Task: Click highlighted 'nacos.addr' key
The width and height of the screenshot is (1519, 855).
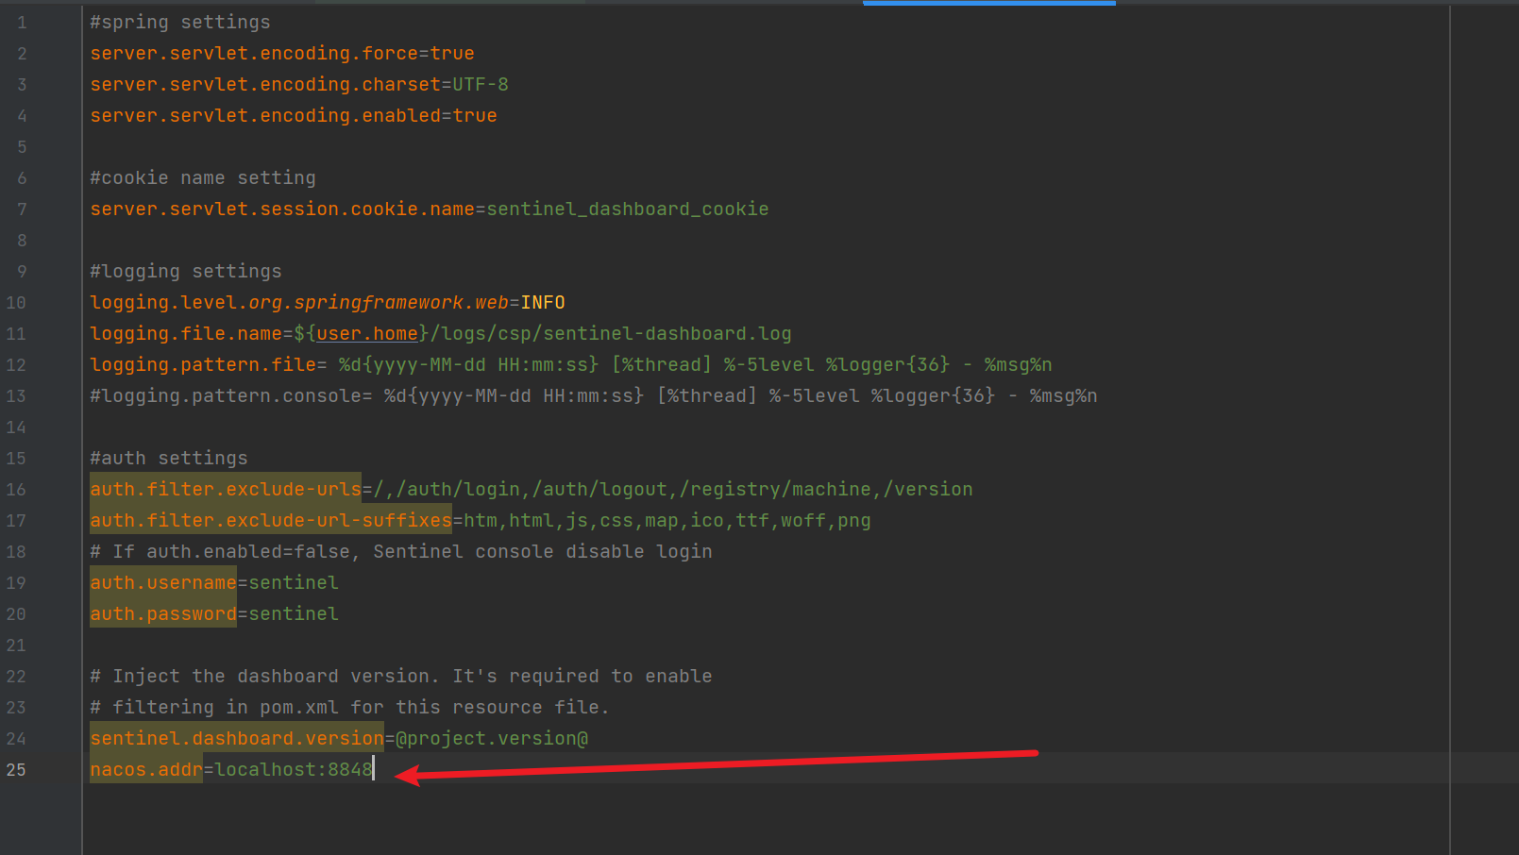Action: coord(146,770)
